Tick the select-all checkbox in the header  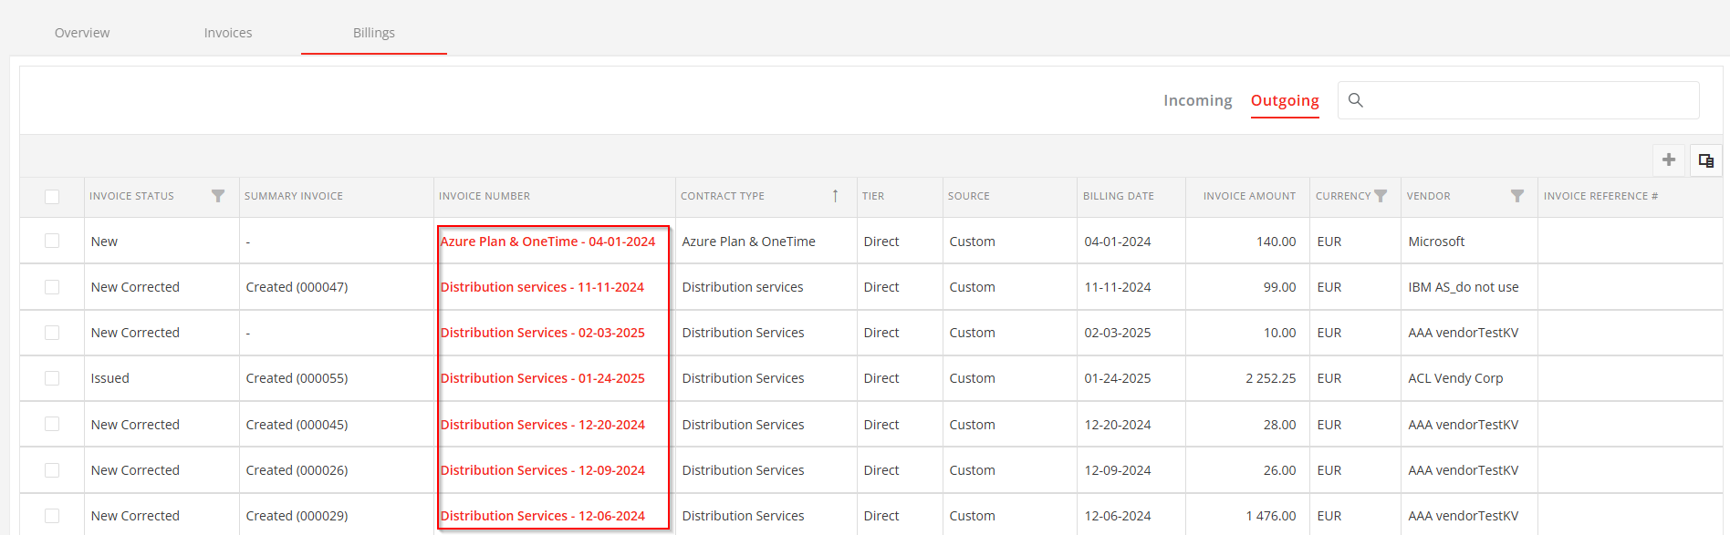[x=52, y=197]
